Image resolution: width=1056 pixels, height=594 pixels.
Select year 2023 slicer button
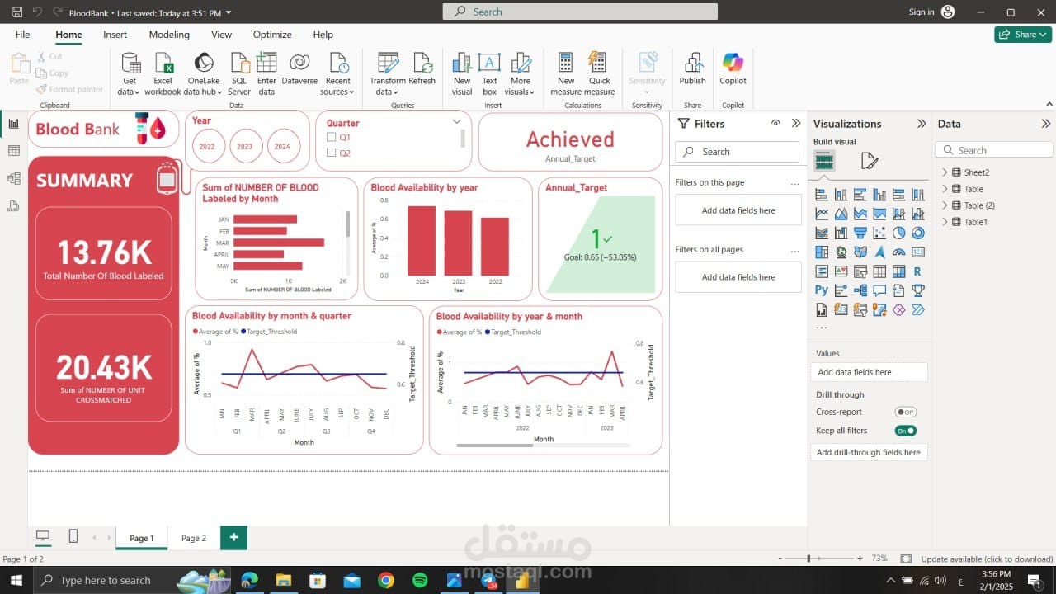(x=245, y=146)
